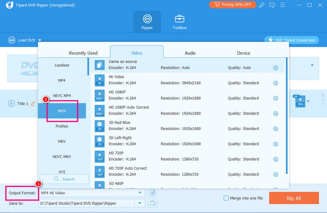Click the format Search field
This screenshot has height=213, width=327.
(x=64, y=179)
